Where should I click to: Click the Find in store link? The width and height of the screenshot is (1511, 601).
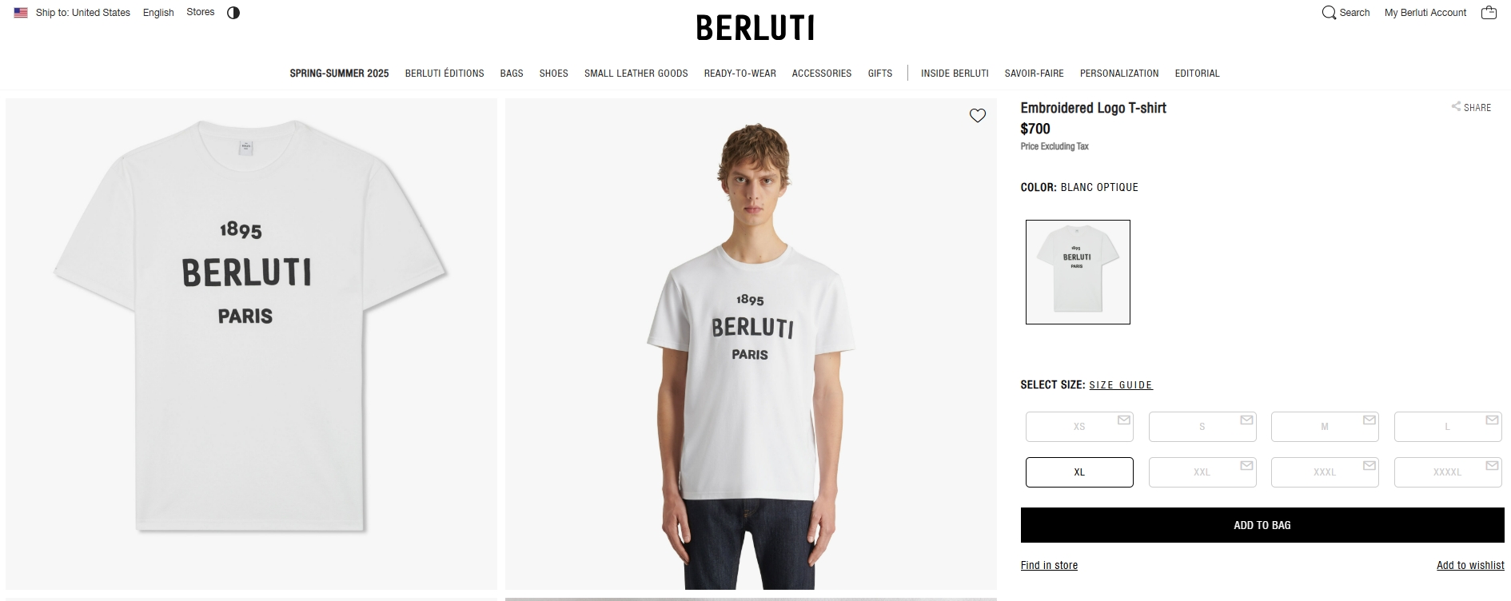(1049, 566)
